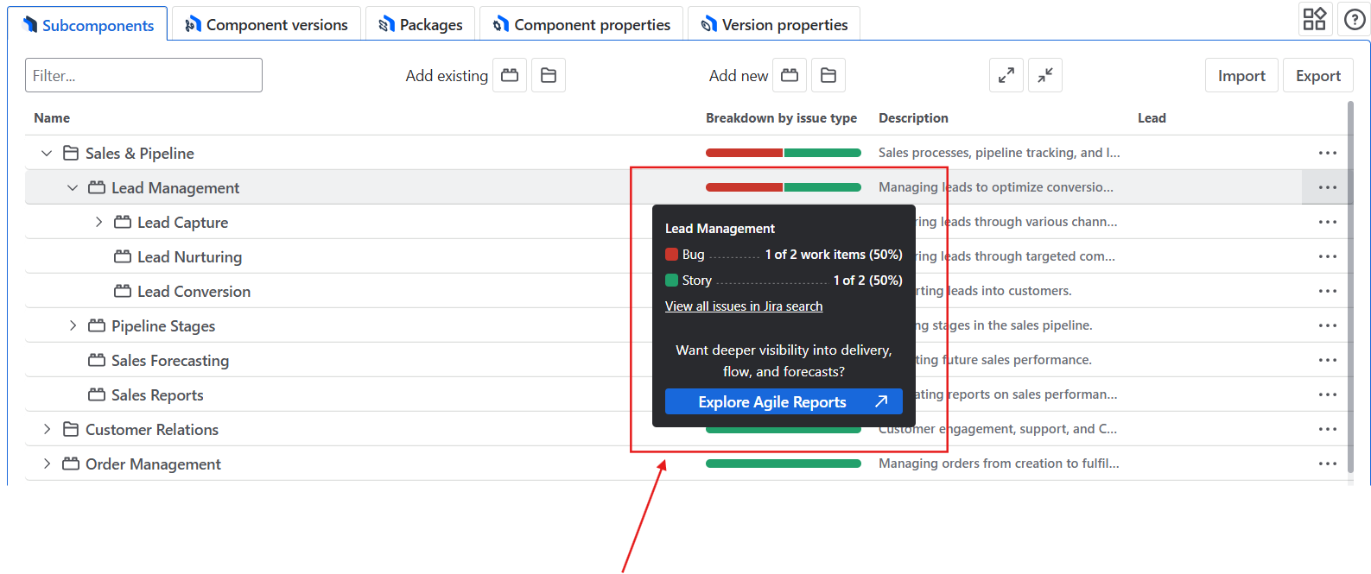
Task: Open the Packages tab
Action: coord(421,24)
